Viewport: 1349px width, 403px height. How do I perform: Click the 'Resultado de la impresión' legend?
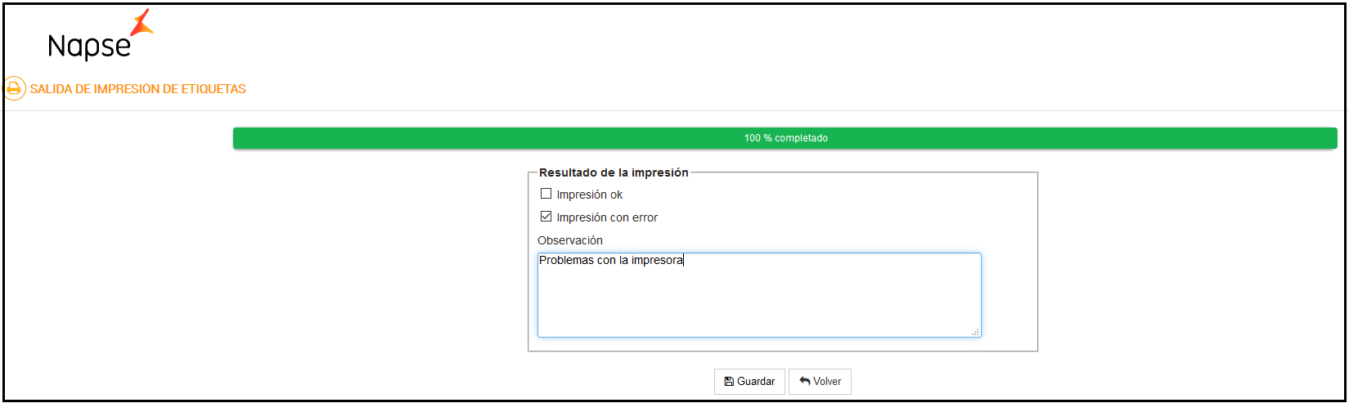[x=614, y=172]
